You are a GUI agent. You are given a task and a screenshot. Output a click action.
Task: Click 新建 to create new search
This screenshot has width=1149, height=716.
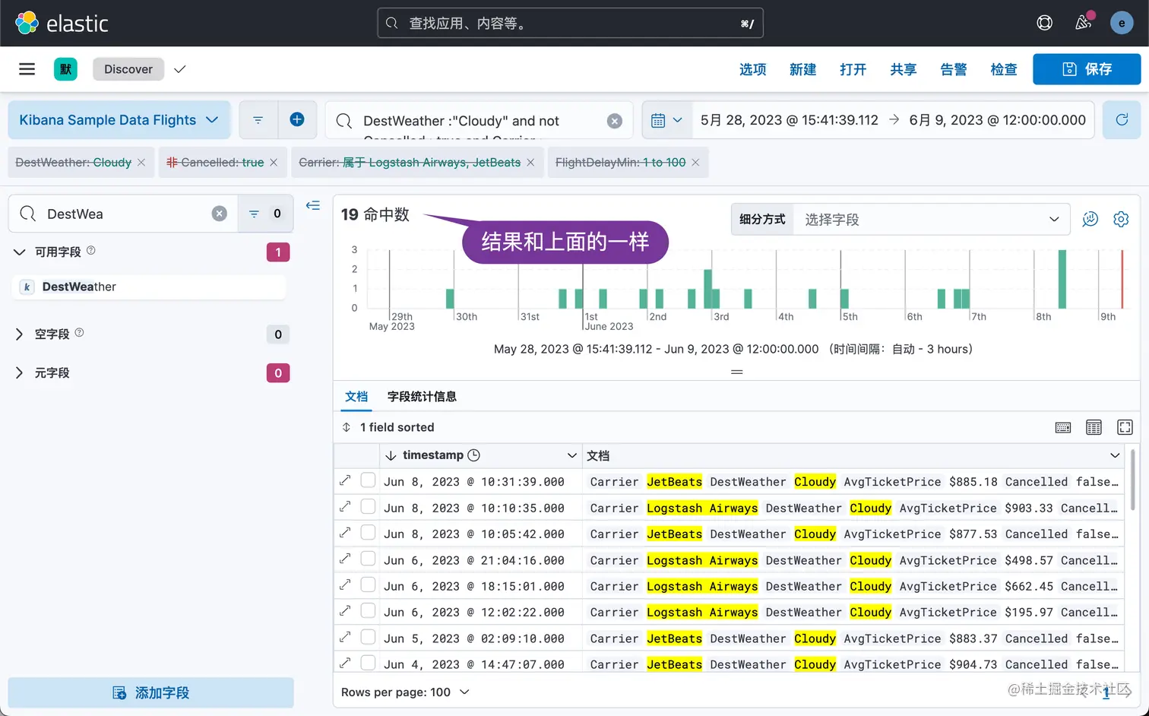pyautogui.click(x=803, y=69)
